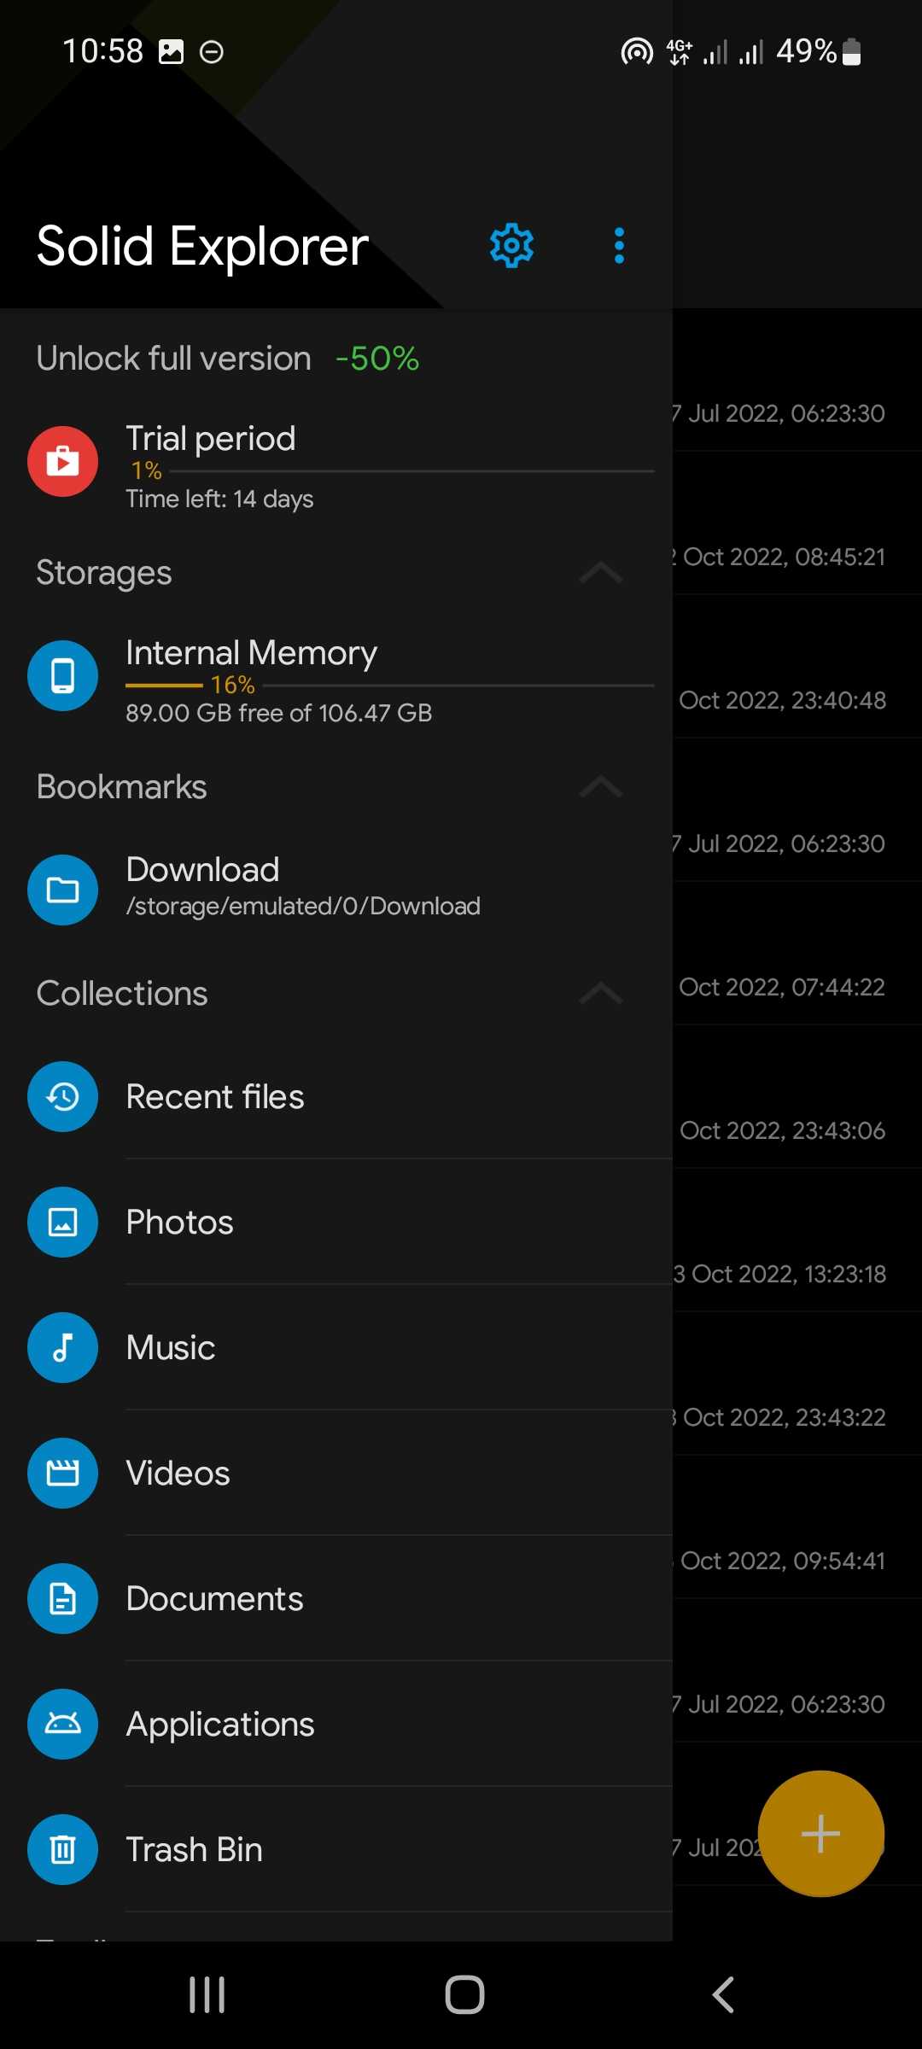Tap the Videos clapperboard icon
This screenshot has width=922, height=2049.
pos(62,1473)
